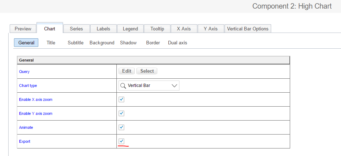This screenshot has width=341, height=156.
Task: Click the Select query button
Action: click(x=147, y=71)
